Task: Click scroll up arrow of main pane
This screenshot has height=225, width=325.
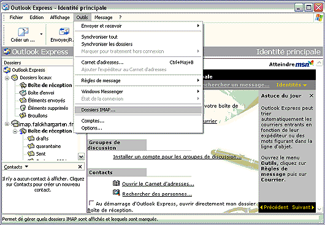Action: click(x=319, y=63)
